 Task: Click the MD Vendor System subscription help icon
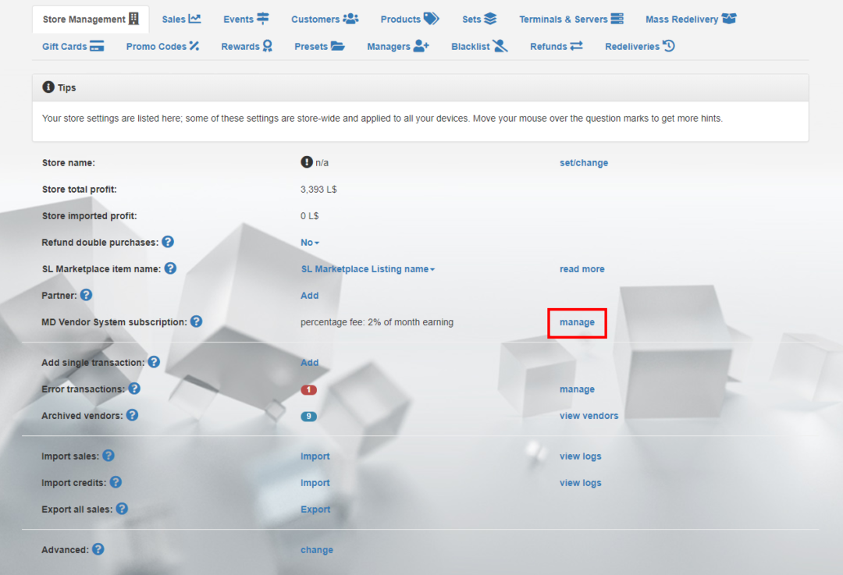pyautogui.click(x=196, y=321)
